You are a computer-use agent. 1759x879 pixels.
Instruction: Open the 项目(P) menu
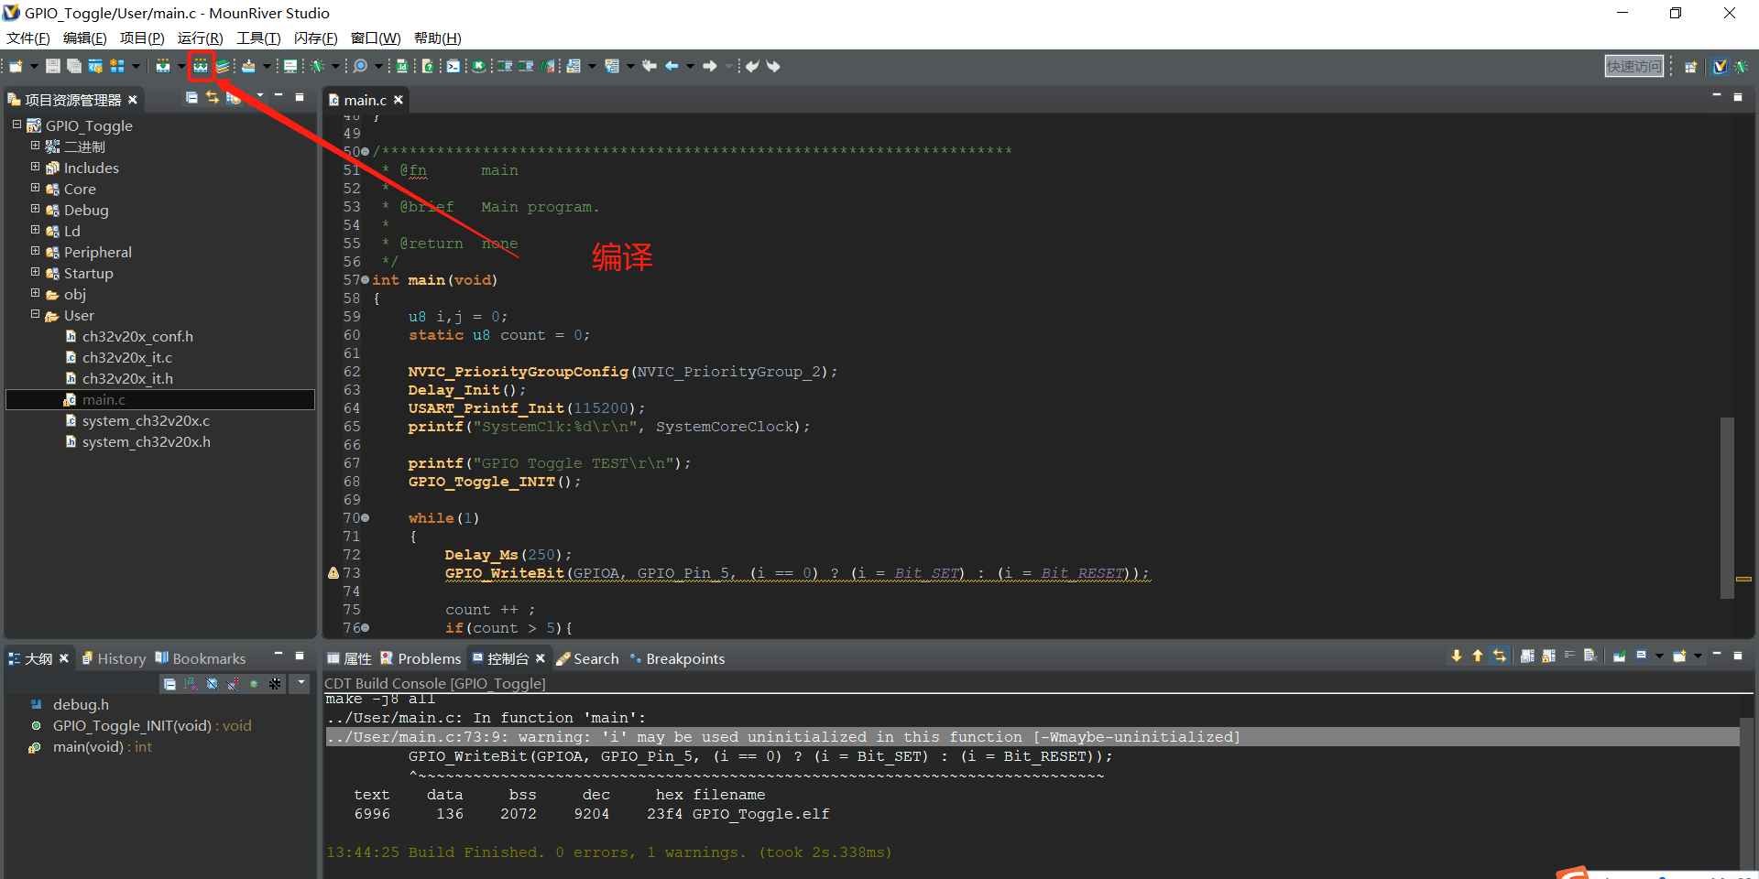pos(142,38)
